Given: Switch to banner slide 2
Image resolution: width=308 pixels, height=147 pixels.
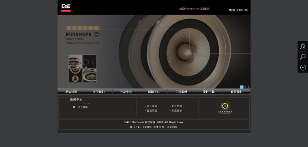Looking at the screenshot, I should (x=245, y=87).
